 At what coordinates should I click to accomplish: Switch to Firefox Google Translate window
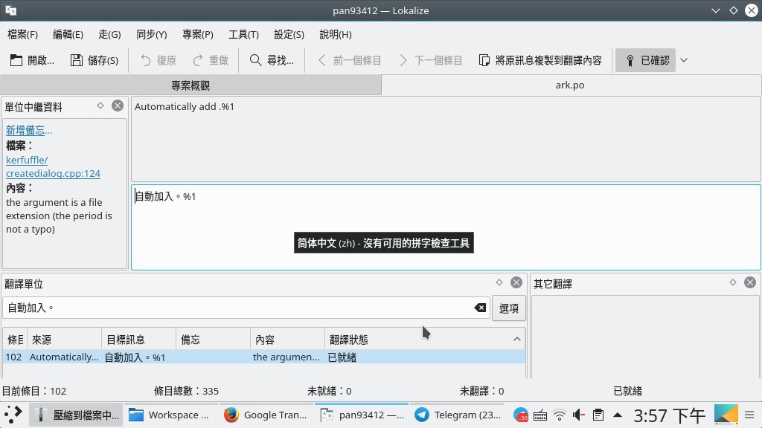coord(266,415)
